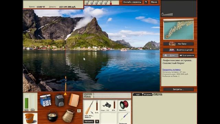The width and height of the screenshot is (220, 124).
Task: Click the Леска tension bar
Action: coord(112,96)
